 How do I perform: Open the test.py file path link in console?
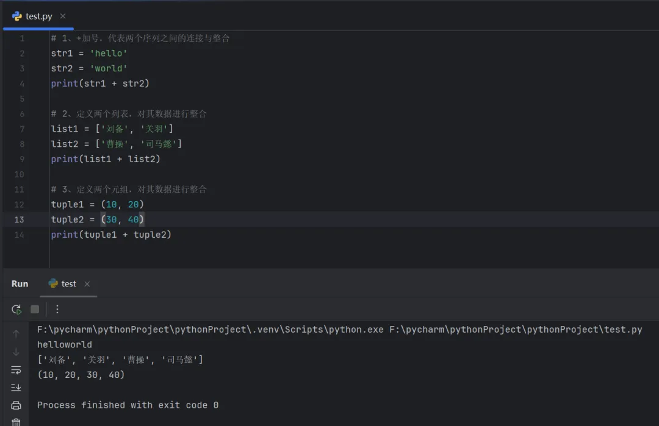pos(516,330)
